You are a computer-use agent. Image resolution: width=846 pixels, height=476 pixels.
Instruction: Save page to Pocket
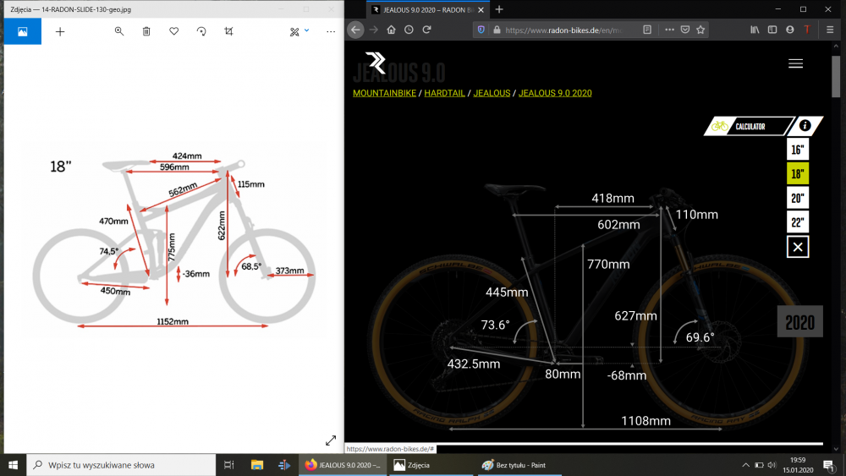pyautogui.click(x=685, y=29)
